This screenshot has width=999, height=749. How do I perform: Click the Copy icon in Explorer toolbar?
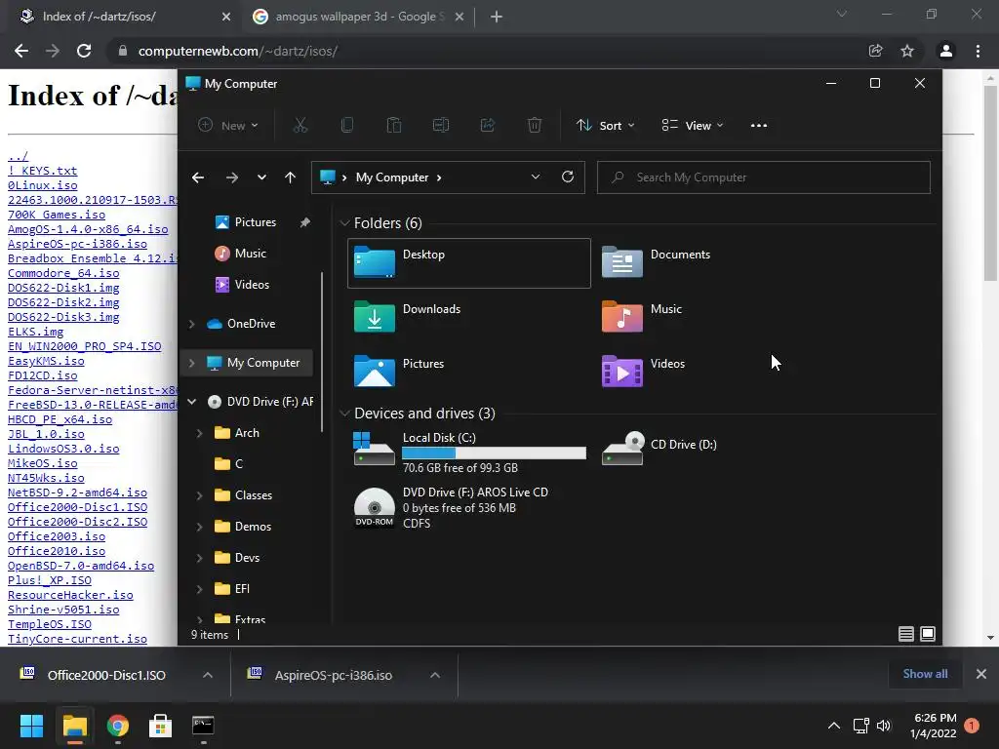pos(347,126)
